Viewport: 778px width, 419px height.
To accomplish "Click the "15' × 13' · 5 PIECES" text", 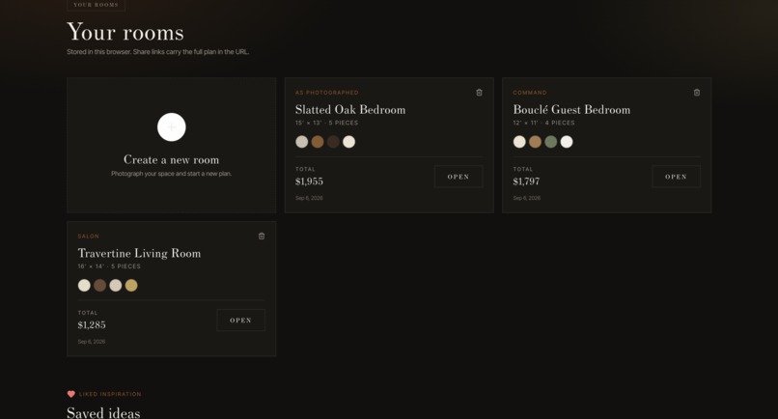I will coord(326,123).
